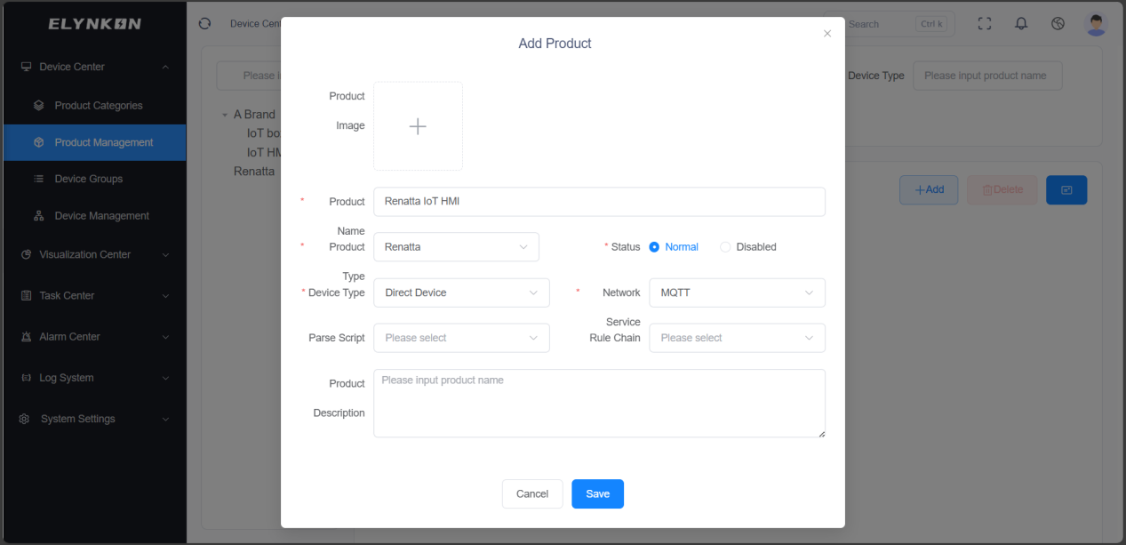The height and width of the screenshot is (545, 1126).
Task: Open the user avatar menu
Action: (x=1097, y=24)
